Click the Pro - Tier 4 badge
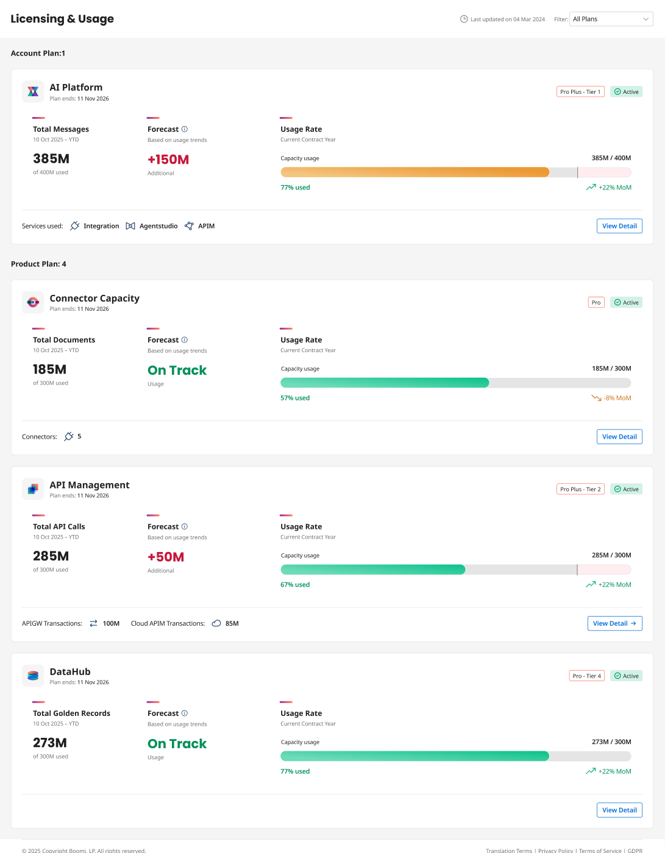 587,676
